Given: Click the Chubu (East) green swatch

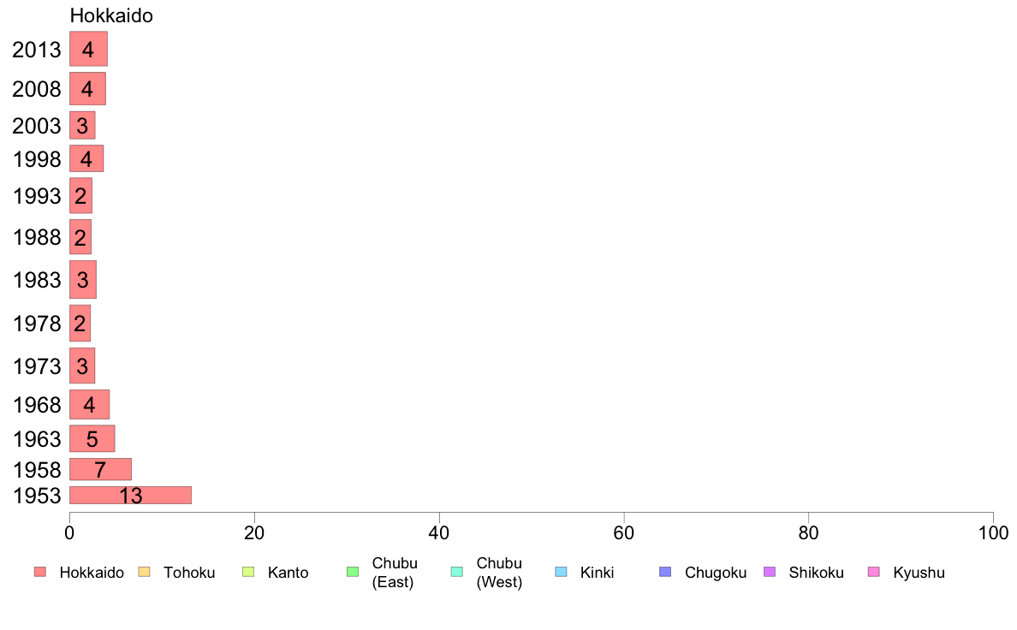Looking at the screenshot, I should pos(353,572).
